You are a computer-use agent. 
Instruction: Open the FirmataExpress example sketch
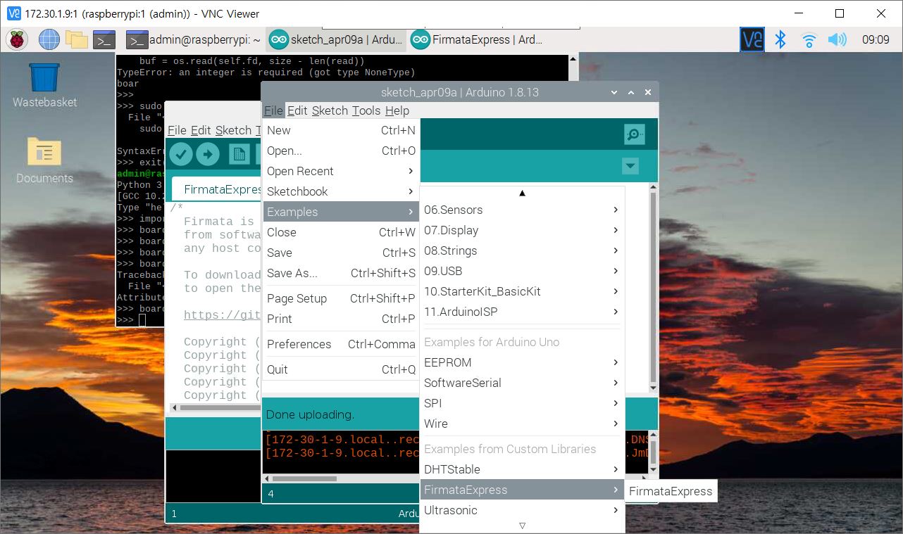click(671, 491)
